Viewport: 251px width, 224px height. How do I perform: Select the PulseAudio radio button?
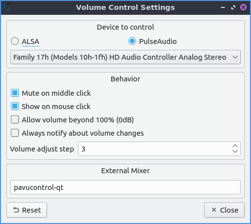132,41
